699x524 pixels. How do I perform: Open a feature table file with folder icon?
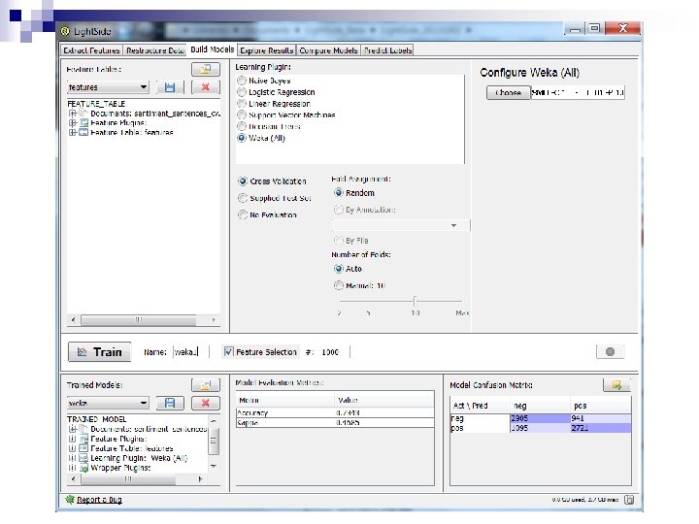click(206, 69)
